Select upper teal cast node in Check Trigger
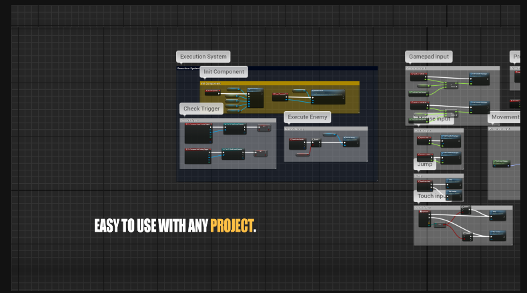 235,129
